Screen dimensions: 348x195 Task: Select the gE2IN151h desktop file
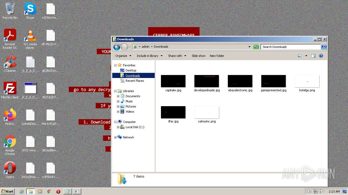point(51,64)
